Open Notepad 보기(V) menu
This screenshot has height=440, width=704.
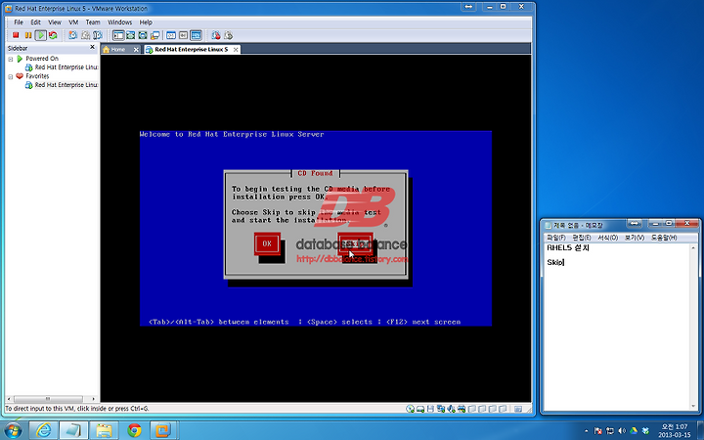click(635, 238)
